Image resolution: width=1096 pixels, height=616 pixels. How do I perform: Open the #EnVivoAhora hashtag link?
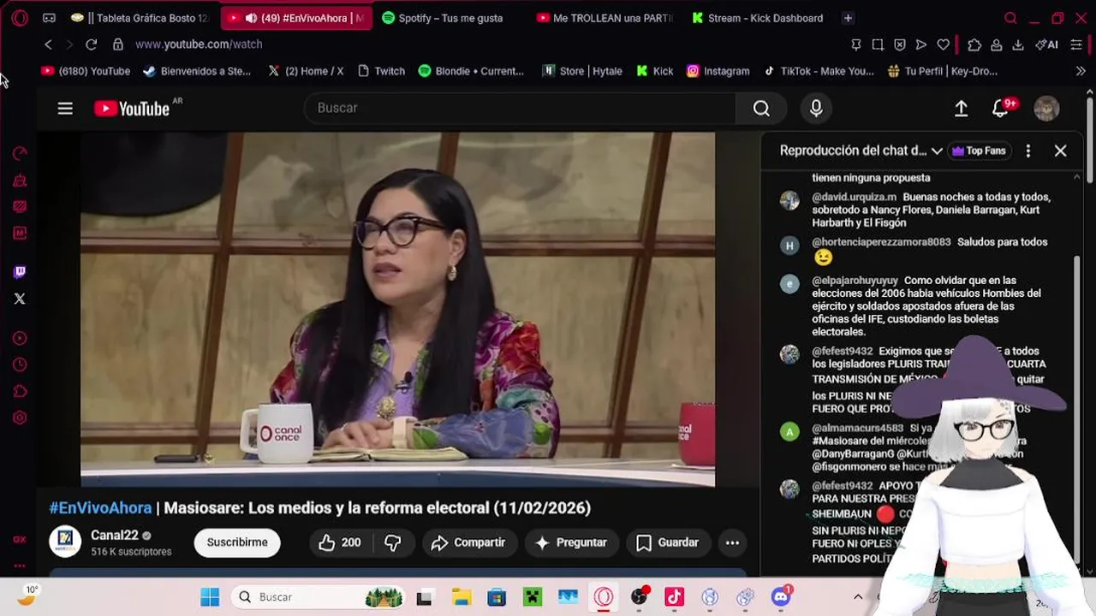tap(100, 508)
